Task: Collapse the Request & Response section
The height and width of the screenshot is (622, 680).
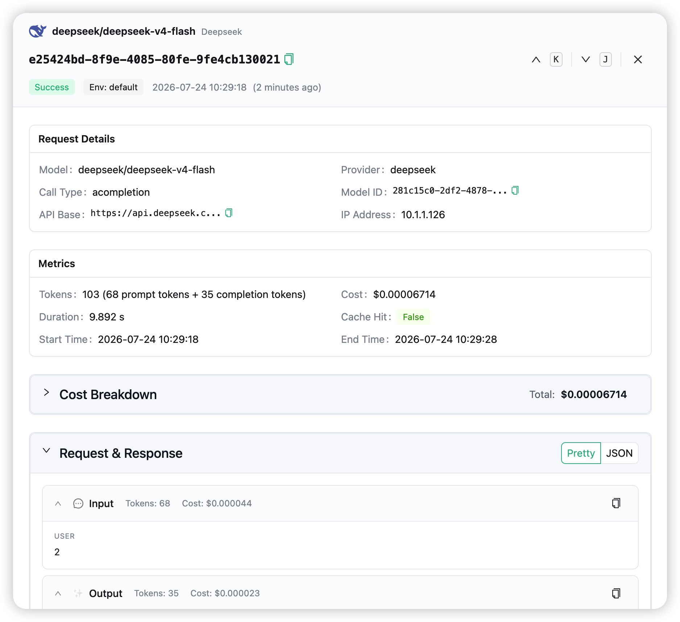Action: [x=46, y=451]
